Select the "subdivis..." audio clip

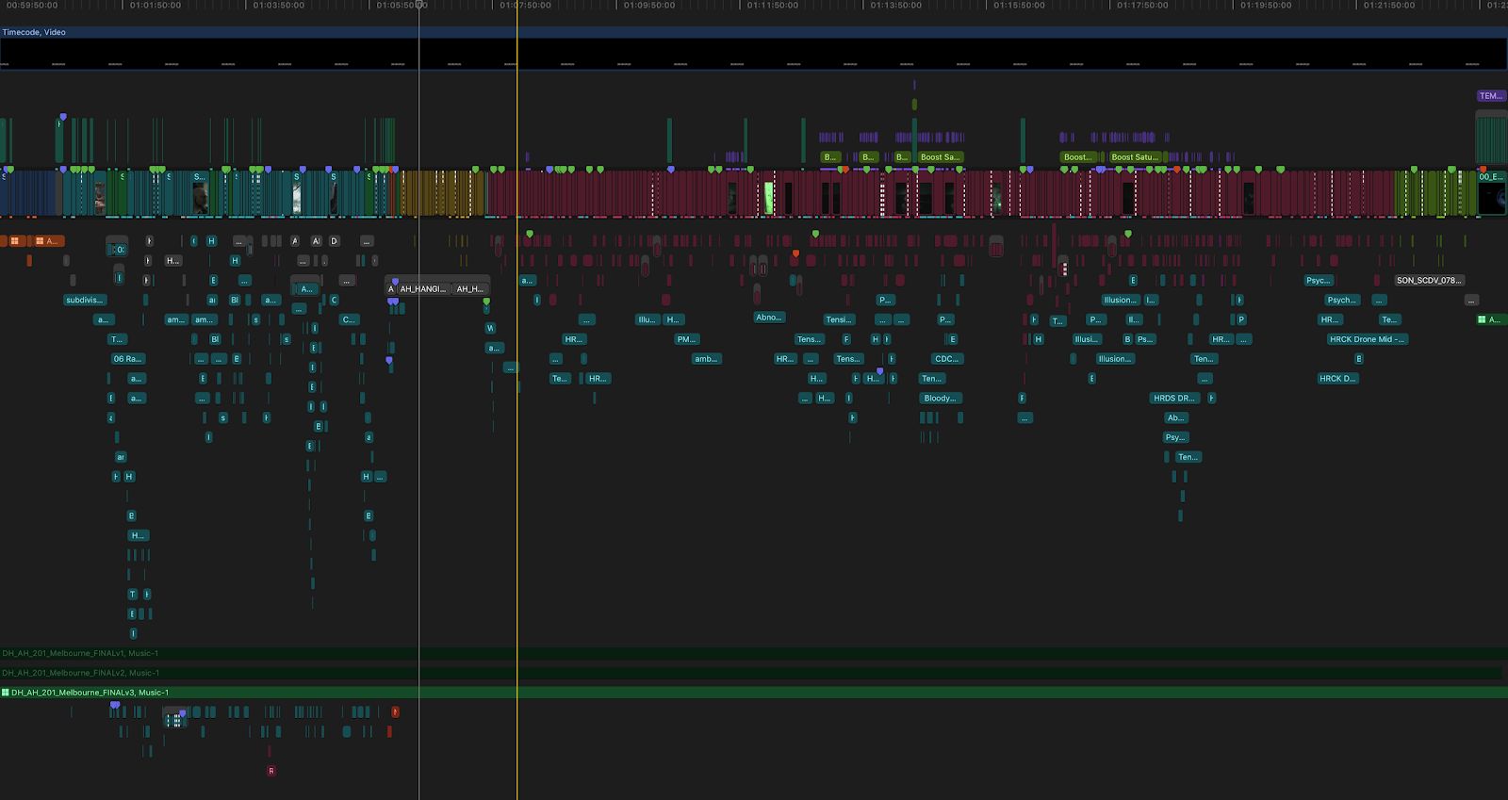click(85, 300)
